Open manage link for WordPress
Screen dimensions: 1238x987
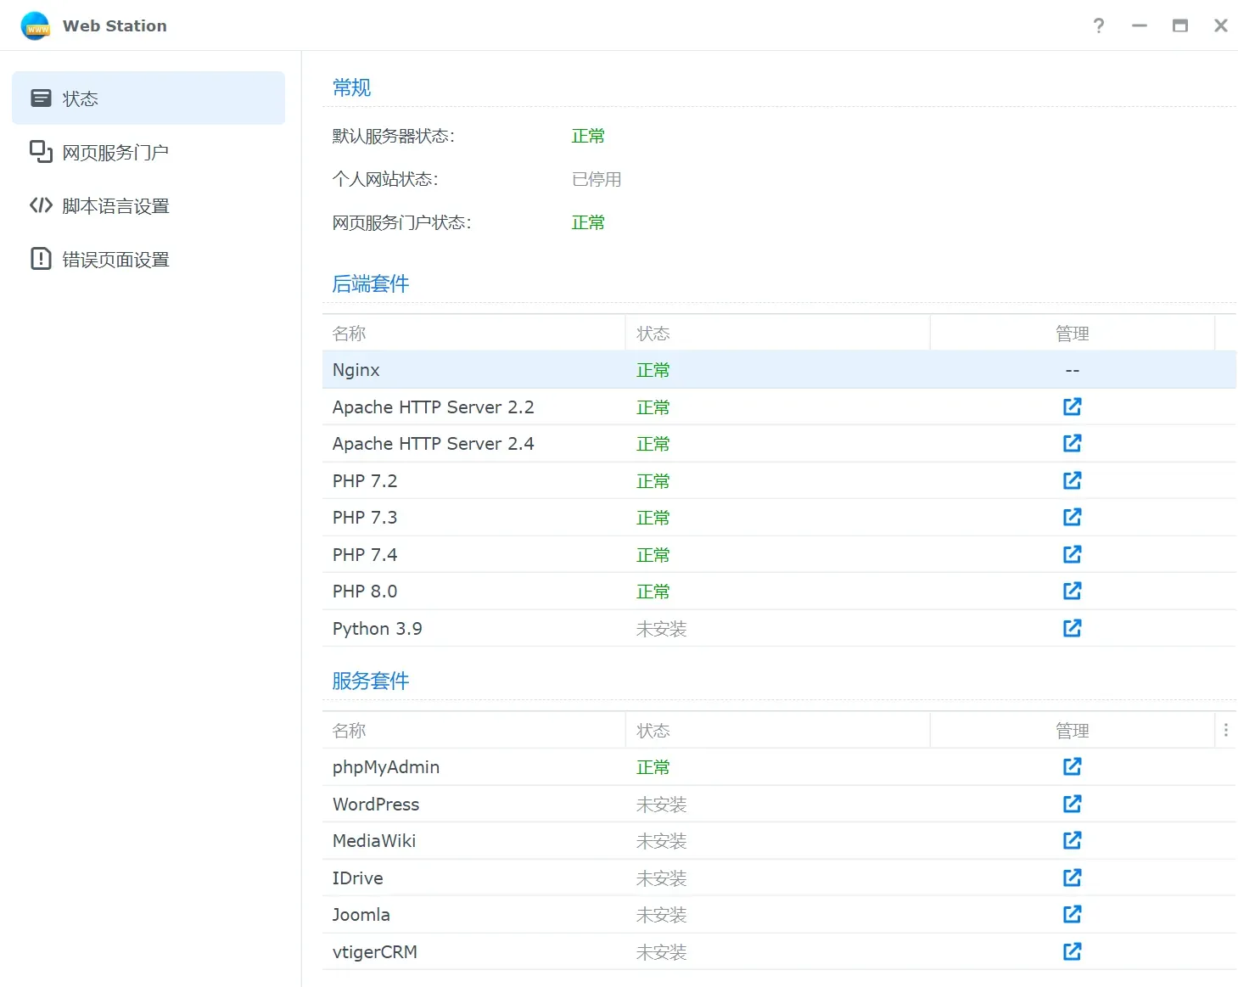1072,804
